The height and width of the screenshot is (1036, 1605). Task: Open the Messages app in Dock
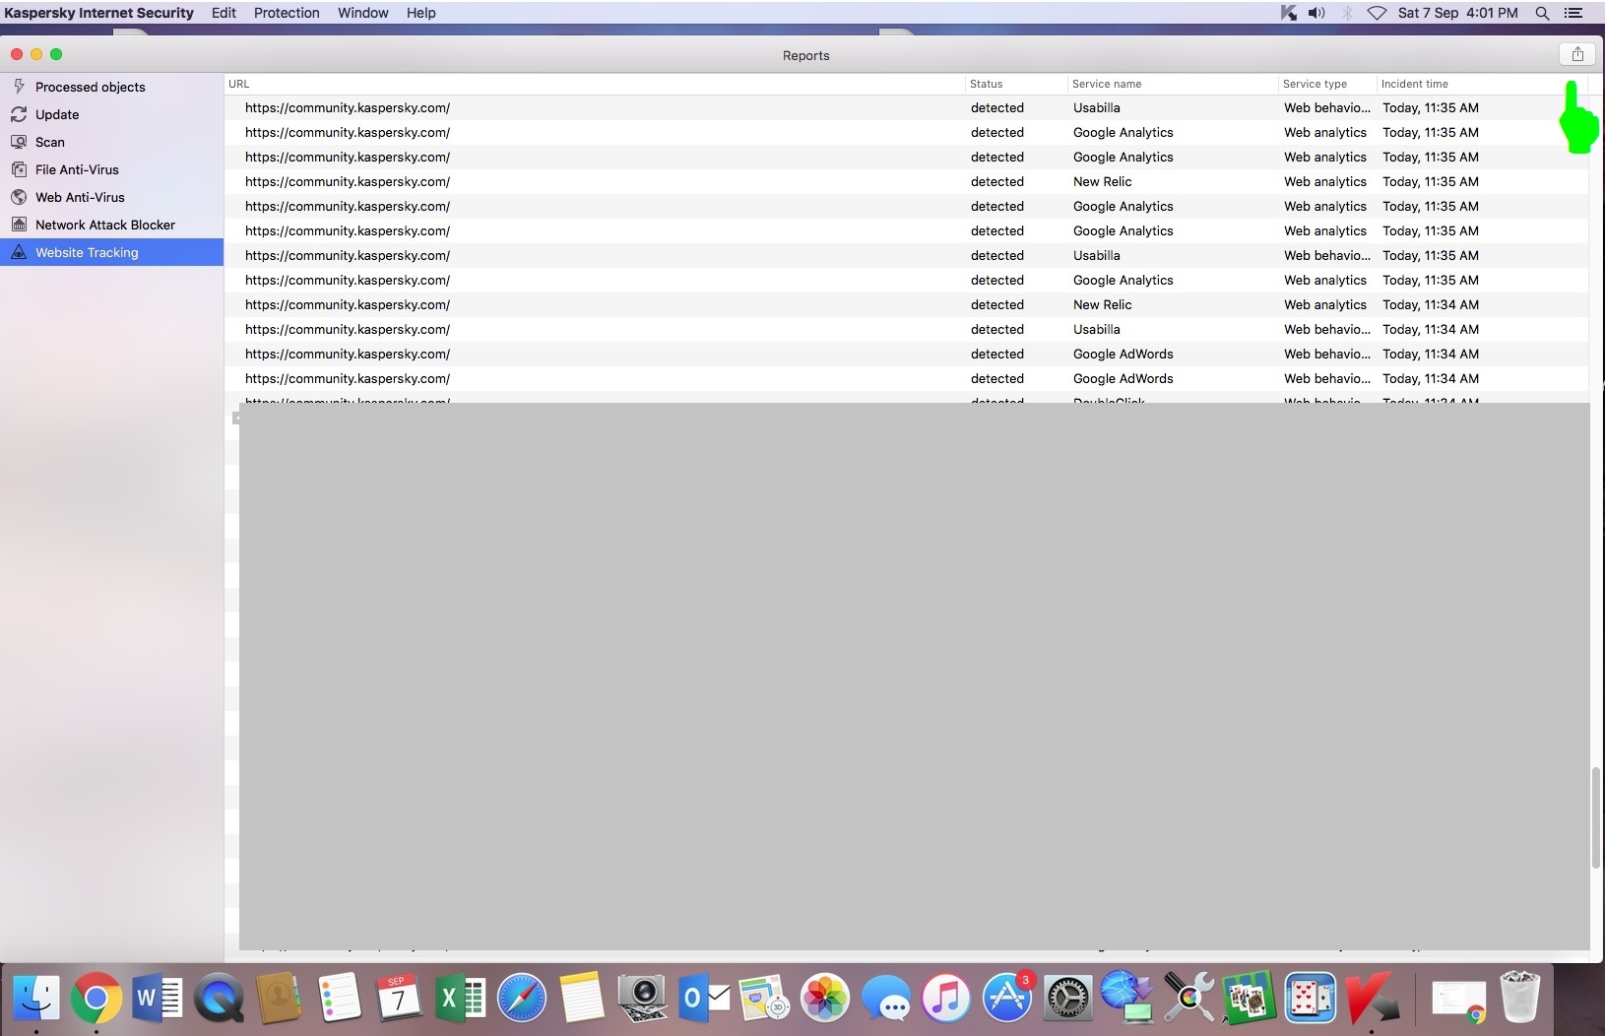pos(885,998)
